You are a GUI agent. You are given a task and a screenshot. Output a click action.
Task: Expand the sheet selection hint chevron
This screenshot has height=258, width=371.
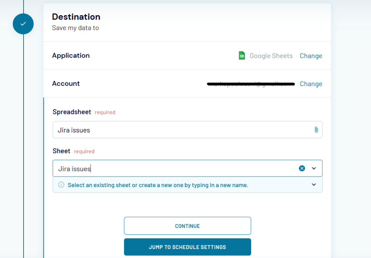click(x=314, y=185)
